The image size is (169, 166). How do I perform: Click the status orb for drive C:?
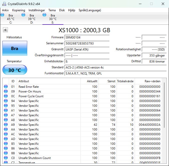pos(2,15)
